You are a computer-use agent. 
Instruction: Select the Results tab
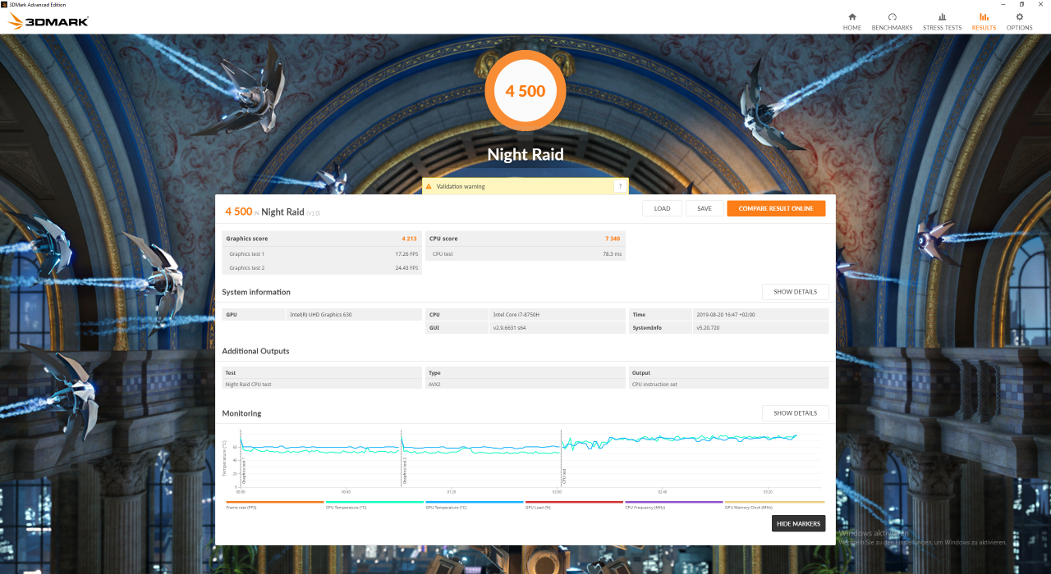pyautogui.click(x=984, y=21)
